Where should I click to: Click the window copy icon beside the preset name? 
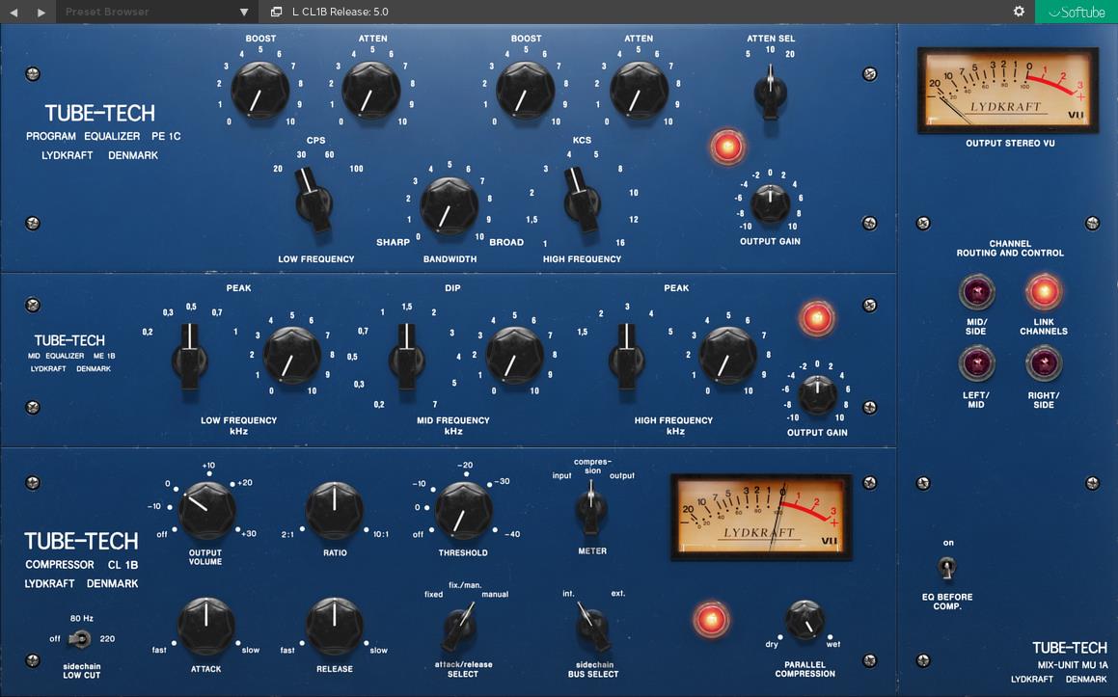(x=277, y=12)
